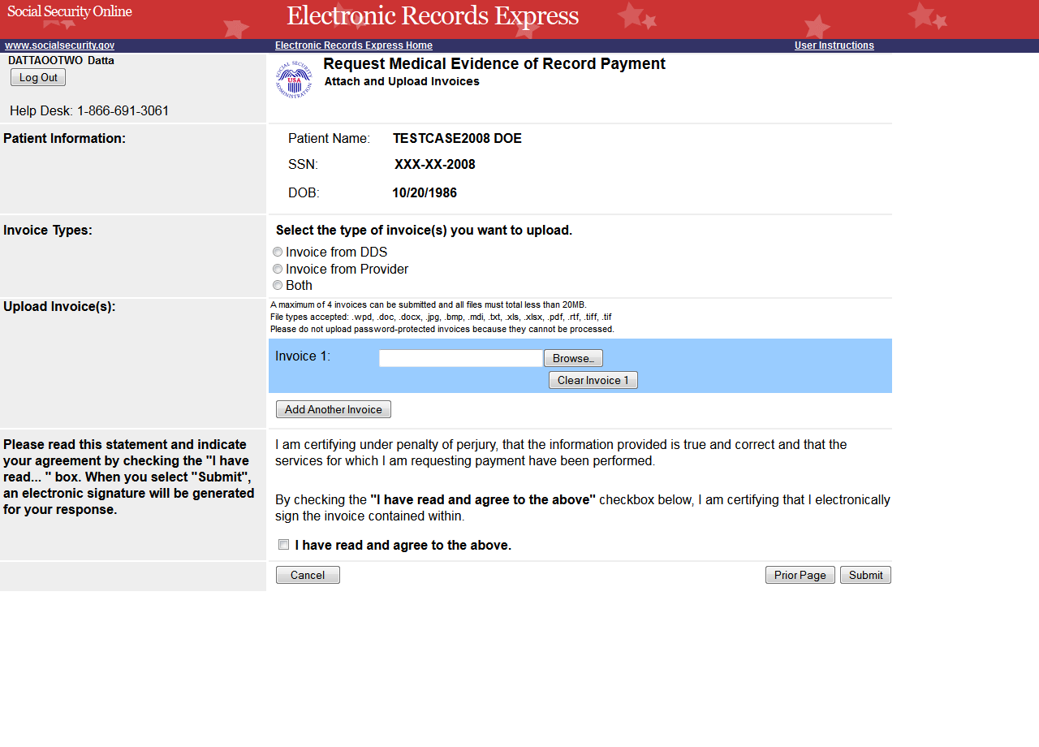Screen dimensions: 1039x747
Task: Click the Electronic Records Express banner title
Action: [432, 16]
